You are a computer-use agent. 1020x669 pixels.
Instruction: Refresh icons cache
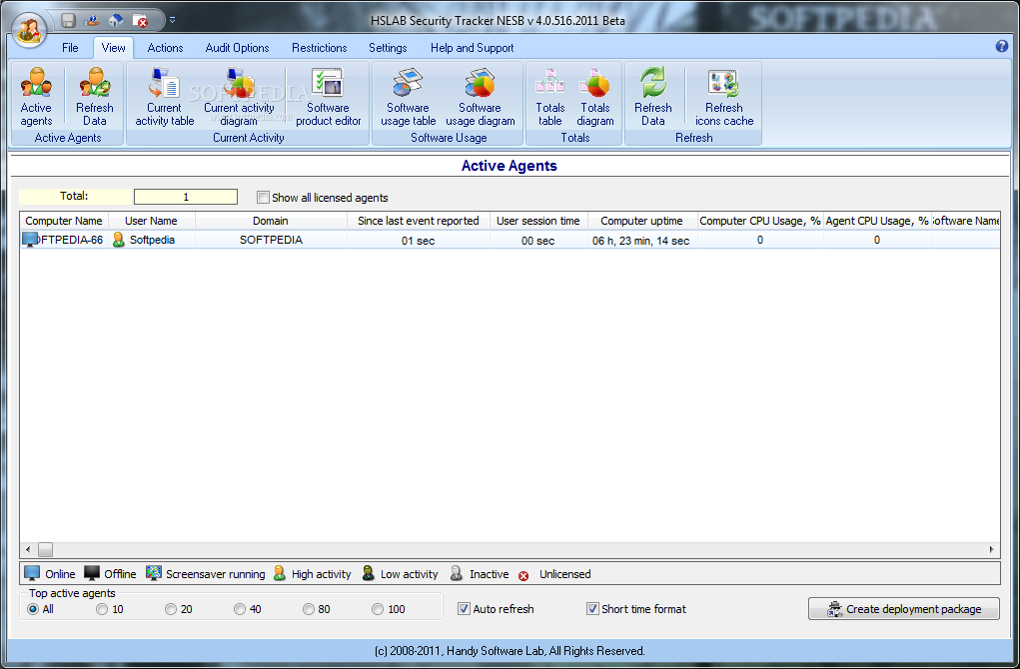coord(724,96)
